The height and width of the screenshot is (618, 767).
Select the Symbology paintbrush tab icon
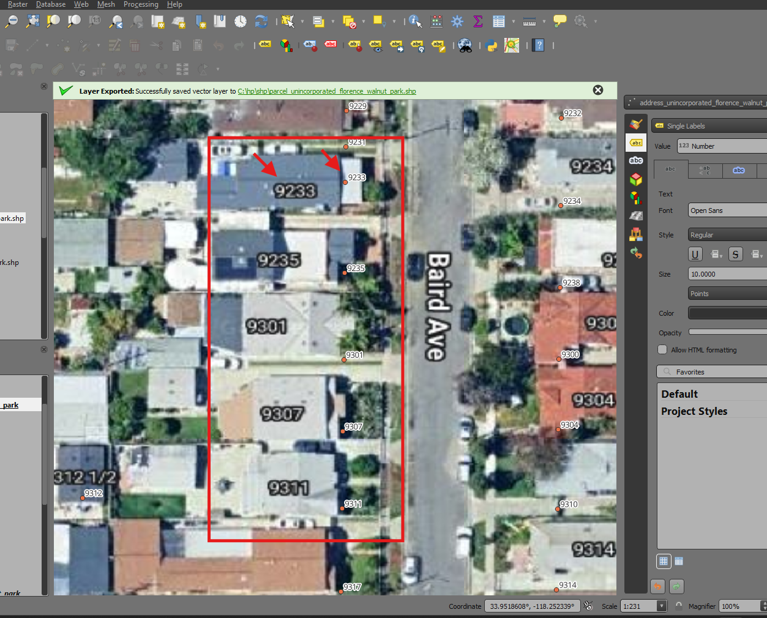click(636, 124)
